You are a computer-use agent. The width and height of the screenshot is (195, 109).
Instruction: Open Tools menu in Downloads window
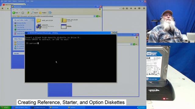[x=33, y=9]
